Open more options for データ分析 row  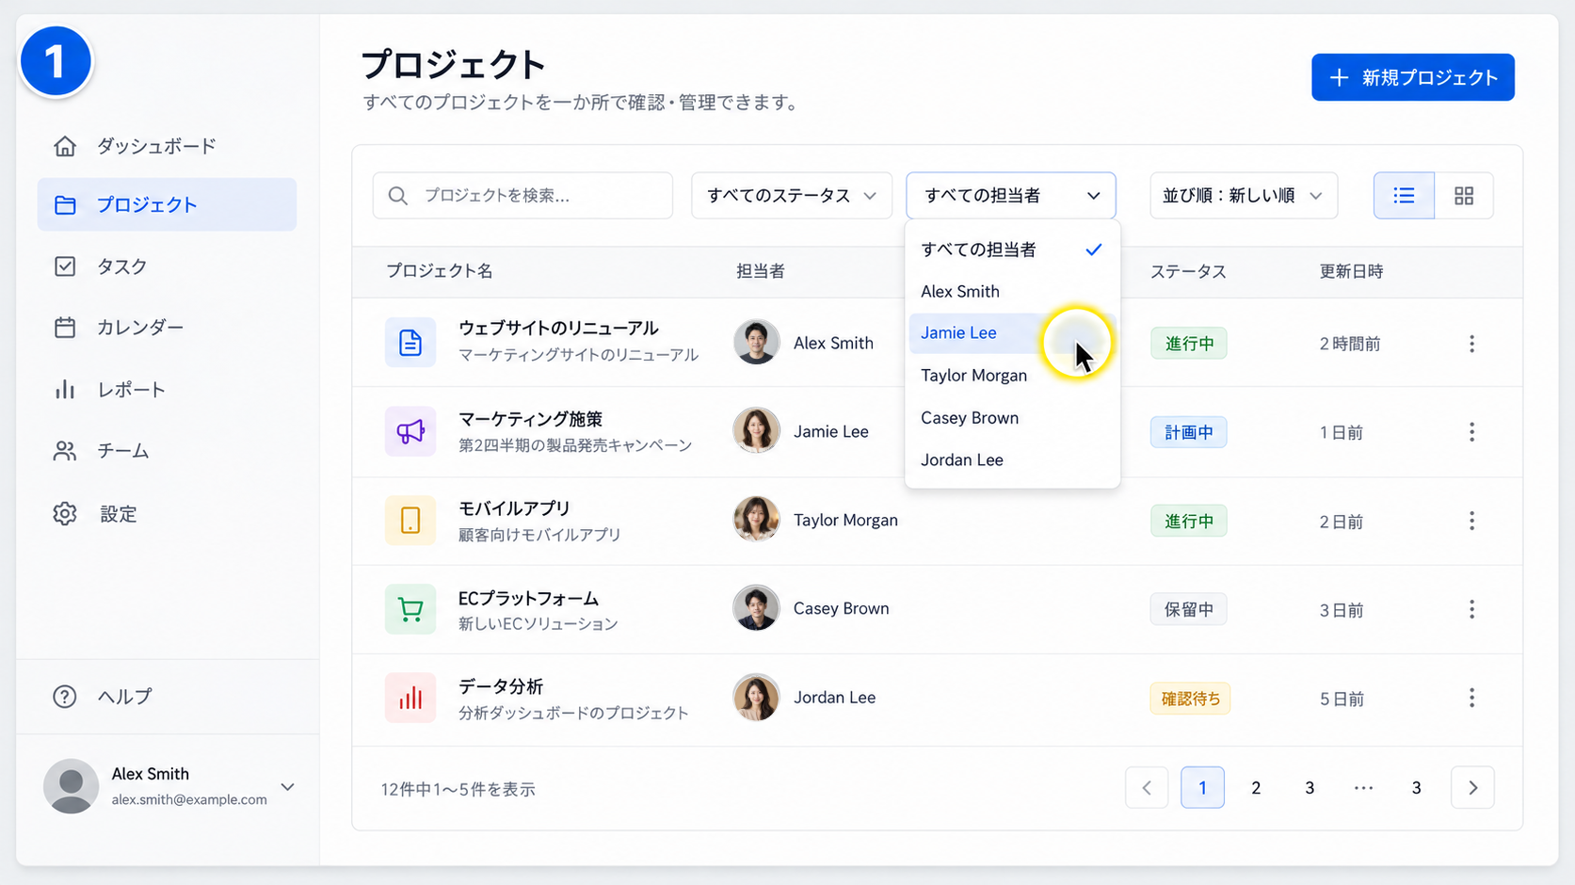pyautogui.click(x=1471, y=698)
